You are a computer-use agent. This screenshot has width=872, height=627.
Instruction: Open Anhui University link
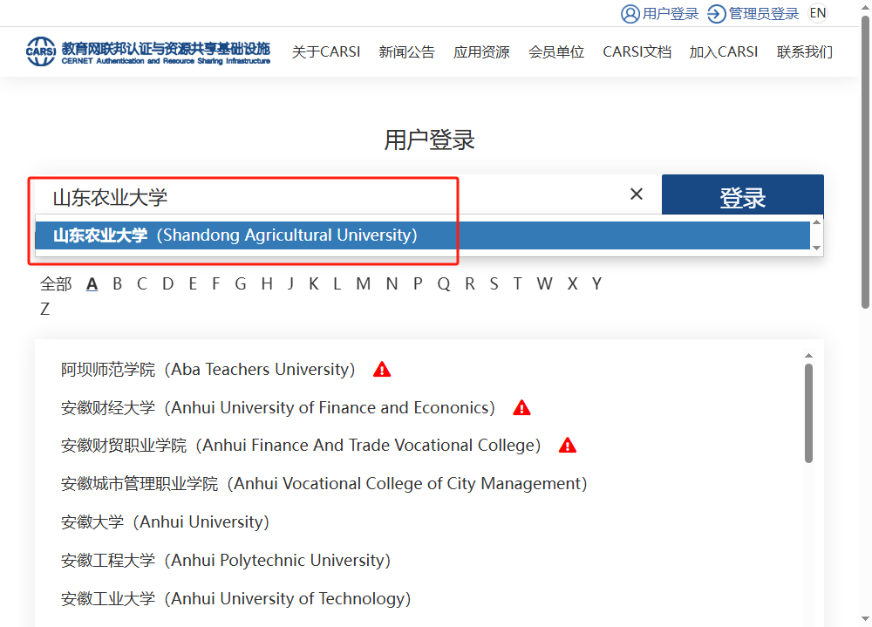[165, 522]
